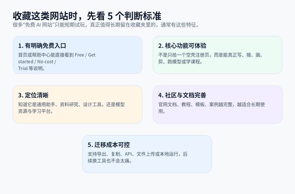
Task: Click the subtitle line starting with "很多“免费 AI 网站”"
Action: click(x=106, y=25)
